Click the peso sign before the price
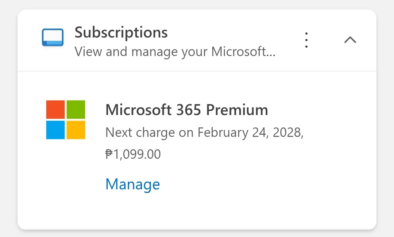 point(109,154)
